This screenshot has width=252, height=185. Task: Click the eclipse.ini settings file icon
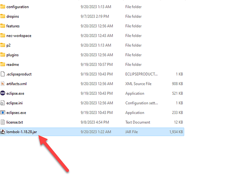click(x=3, y=103)
